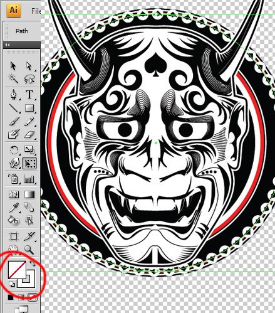Select the Artboard tool
The width and height of the screenshot is (275, 313).
(x=14, y=236)
